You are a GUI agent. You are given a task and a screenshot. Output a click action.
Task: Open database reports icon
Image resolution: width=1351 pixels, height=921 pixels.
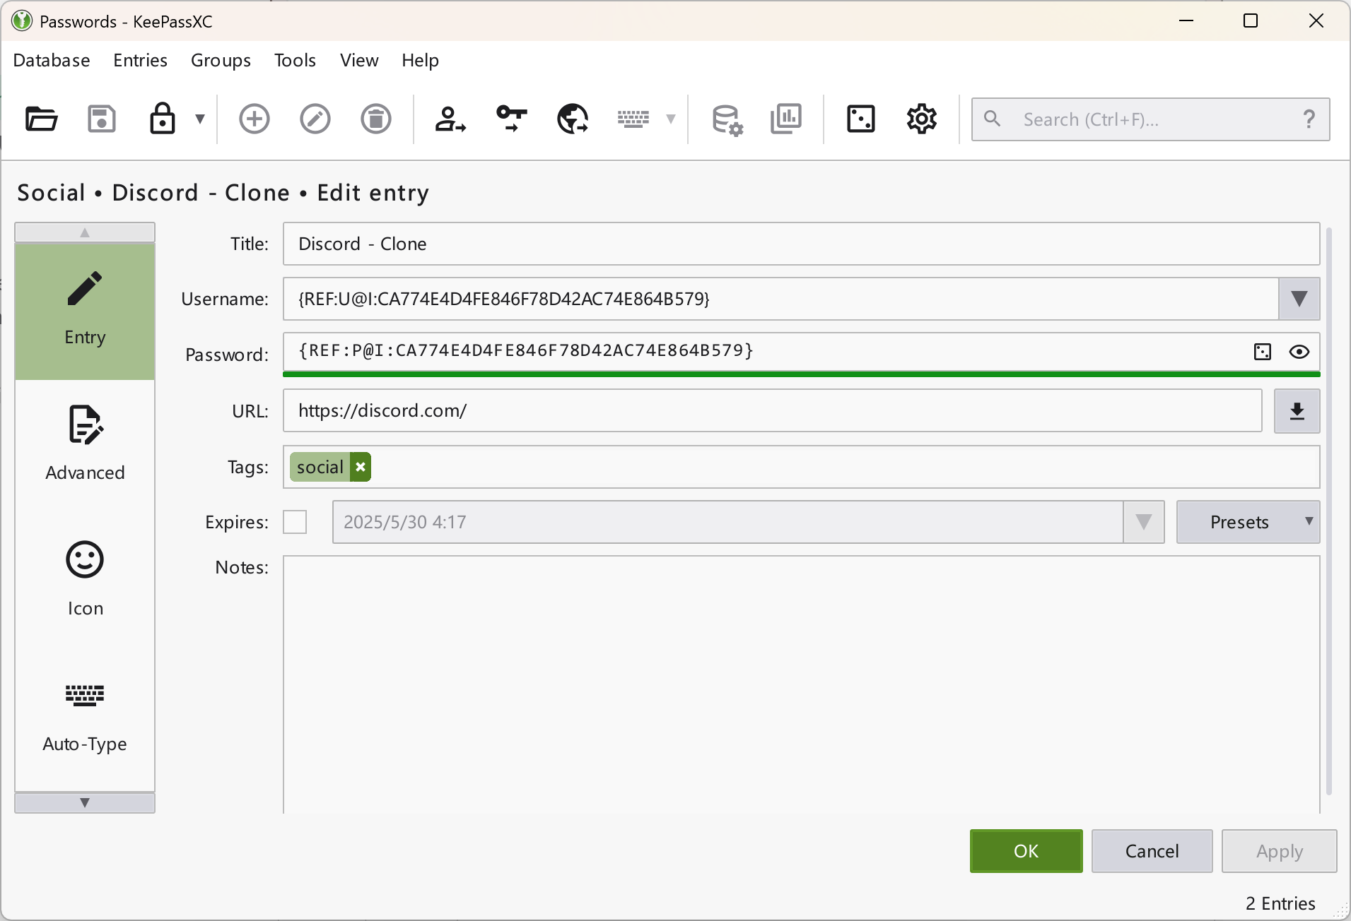click(786, 119)
